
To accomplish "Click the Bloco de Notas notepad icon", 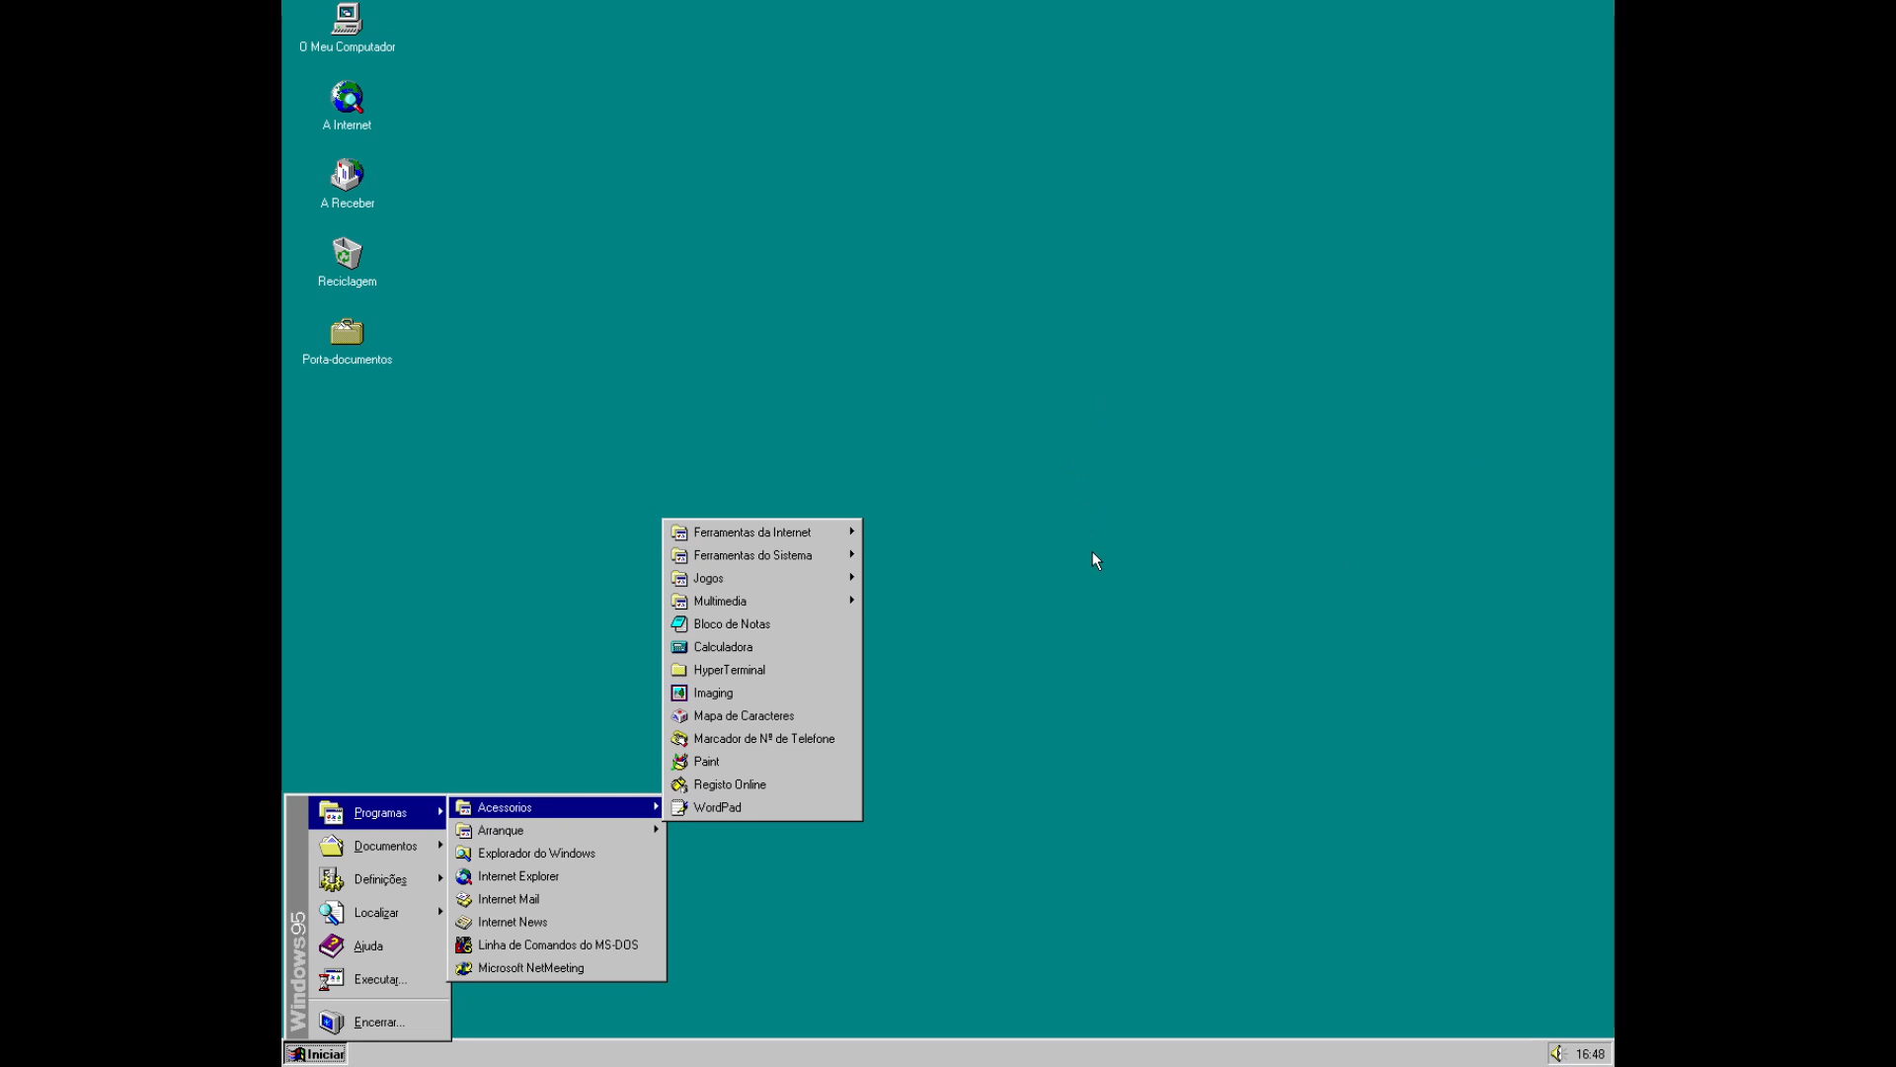I will [679, 624].
